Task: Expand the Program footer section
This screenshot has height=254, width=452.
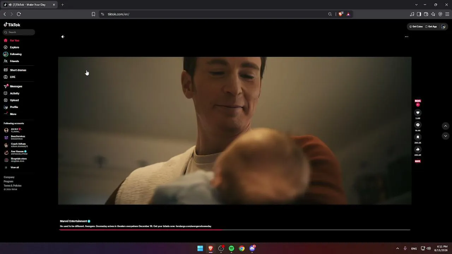Action: click(8, 181)
